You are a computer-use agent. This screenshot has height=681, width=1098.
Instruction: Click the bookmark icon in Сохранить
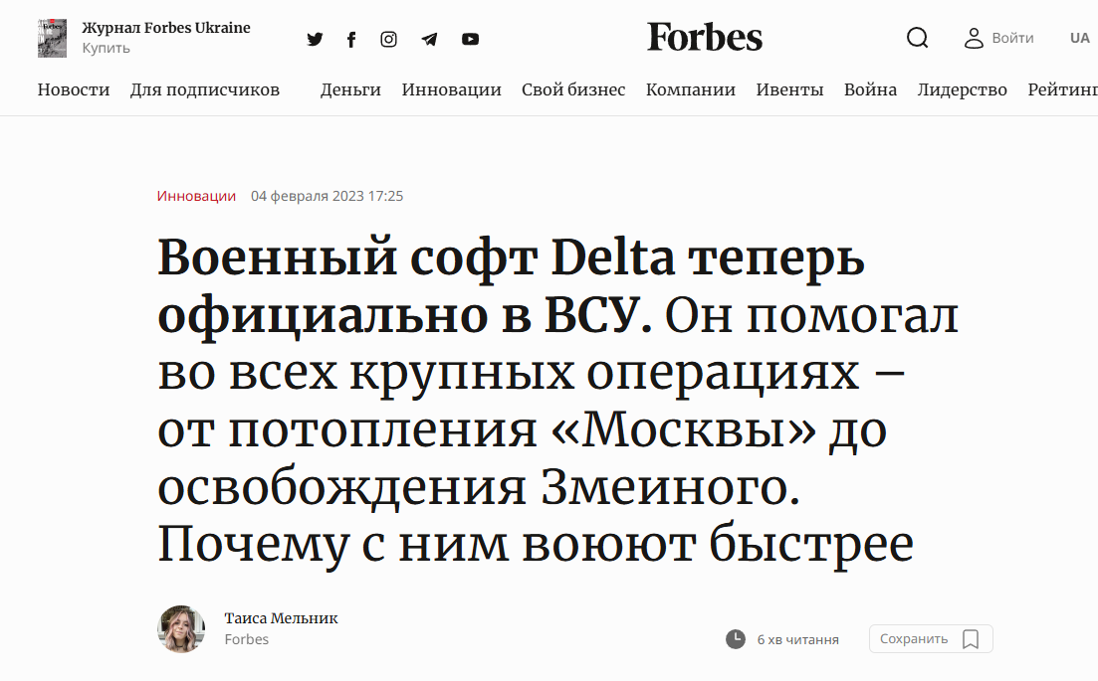tap(971, 639)
